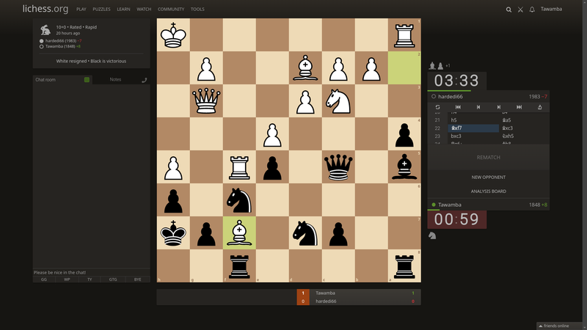The image size is (587, 330).
Task: Open Tawamba (1848) link in game info
Action: (x=60, y=46)
